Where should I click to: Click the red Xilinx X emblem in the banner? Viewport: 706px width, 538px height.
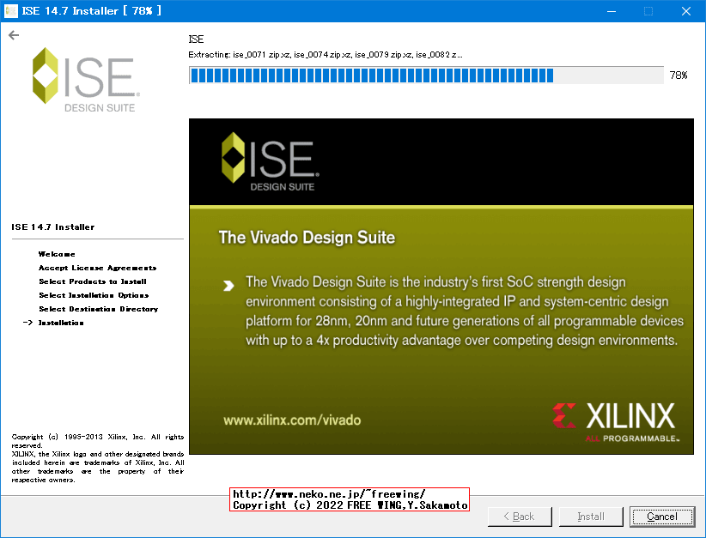(x=564, y=416)
